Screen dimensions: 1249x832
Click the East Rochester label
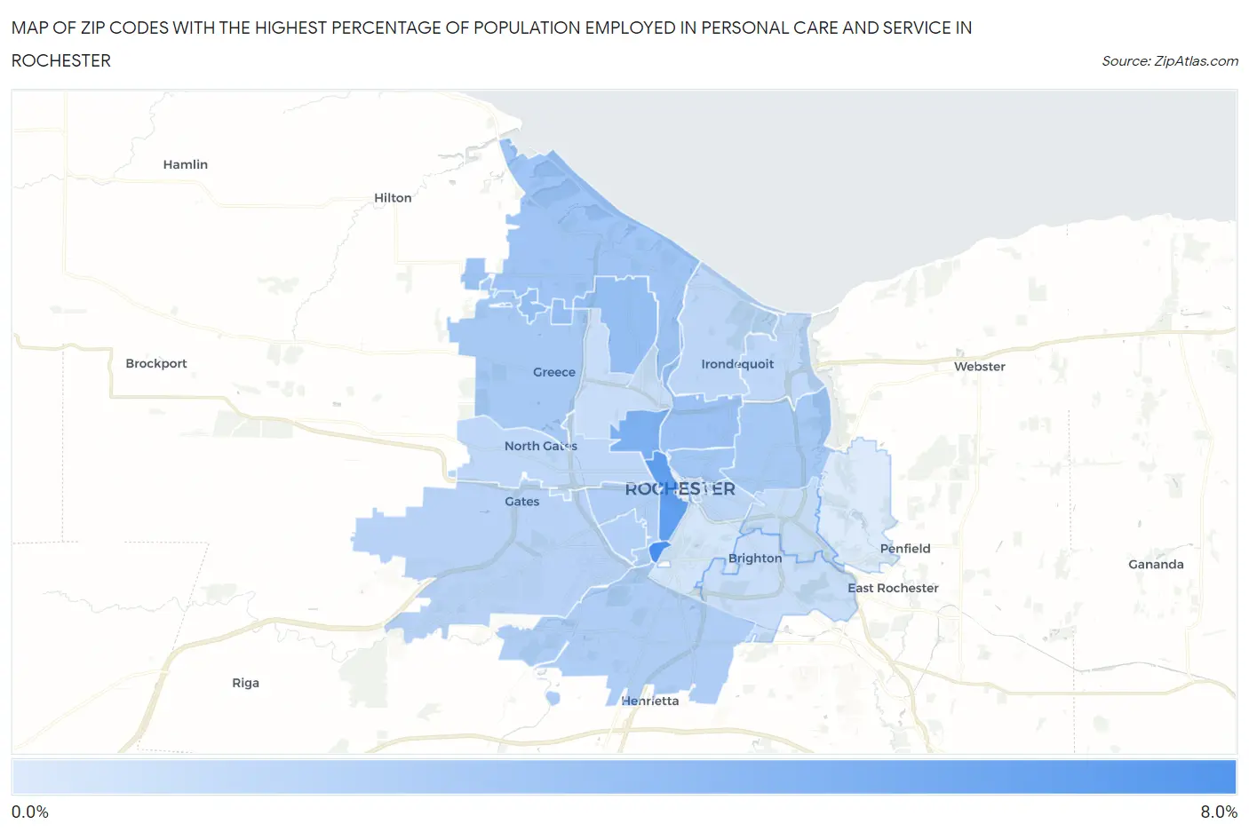893,588
